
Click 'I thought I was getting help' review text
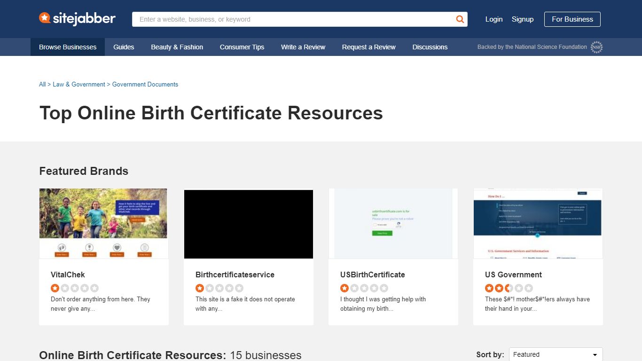click(x=383, y=304)
